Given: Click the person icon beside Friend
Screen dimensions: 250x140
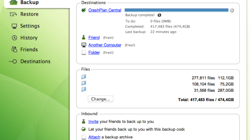Looking at the screenshot, I should (x=84, y=37).
